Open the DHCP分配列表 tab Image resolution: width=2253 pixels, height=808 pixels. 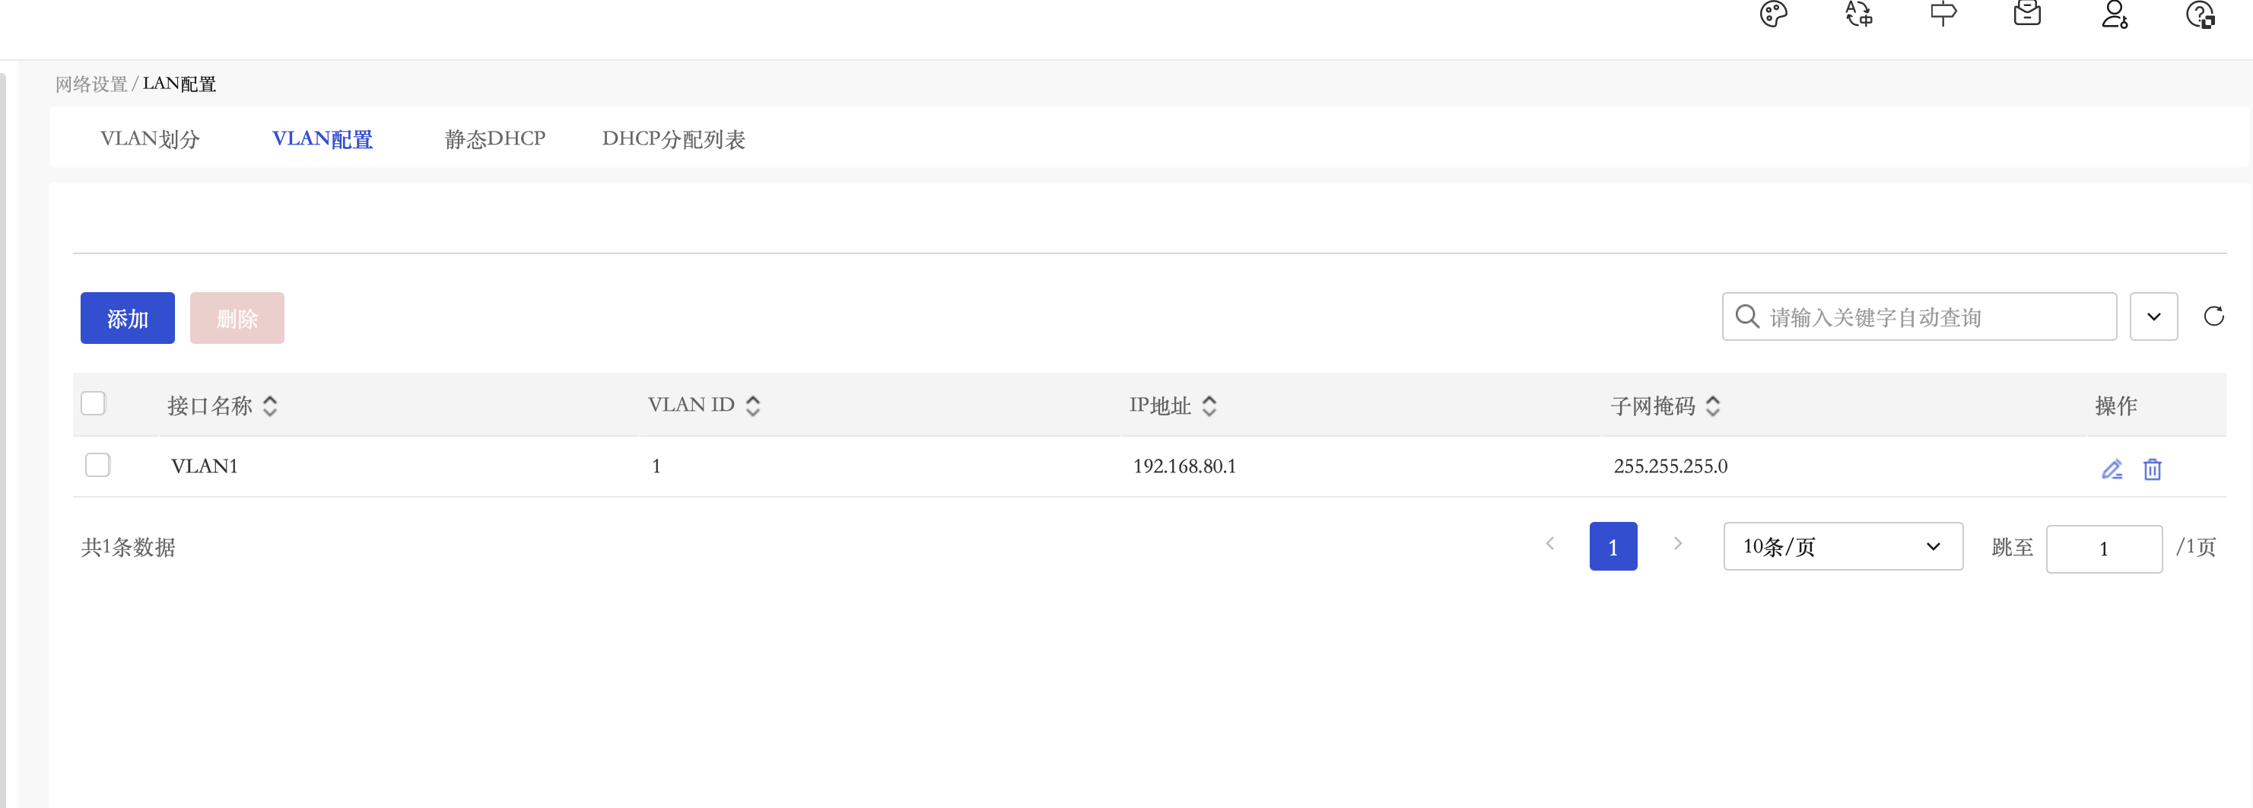coord(672,139)
